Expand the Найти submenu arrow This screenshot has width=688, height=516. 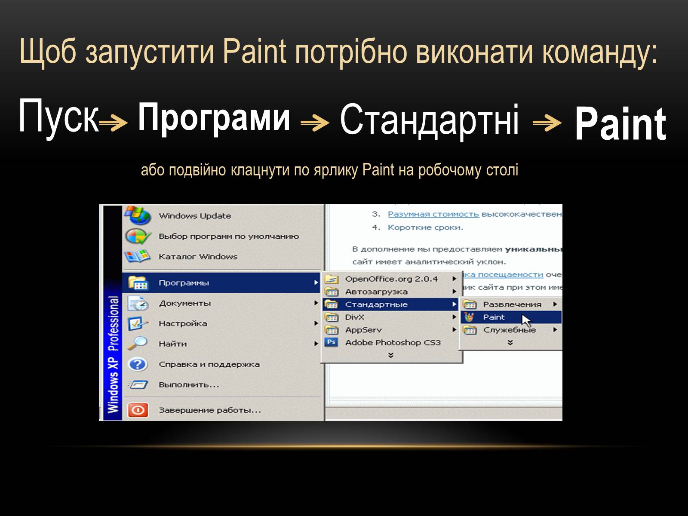[316, 344]
